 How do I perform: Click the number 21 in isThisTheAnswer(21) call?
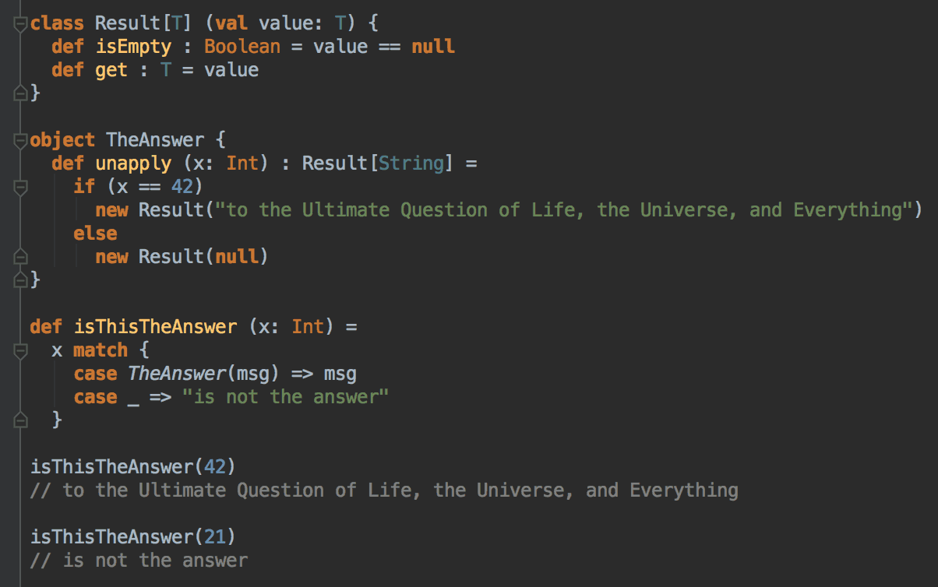pyautogui.click(x=214, y=537)
